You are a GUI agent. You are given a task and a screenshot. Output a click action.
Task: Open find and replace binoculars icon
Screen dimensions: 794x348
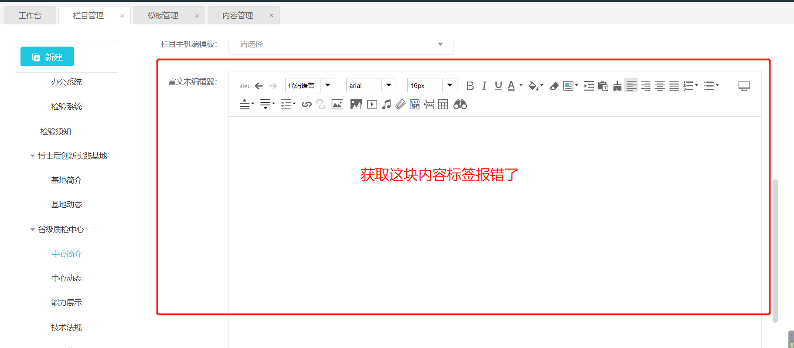click(x=460, y=105)
